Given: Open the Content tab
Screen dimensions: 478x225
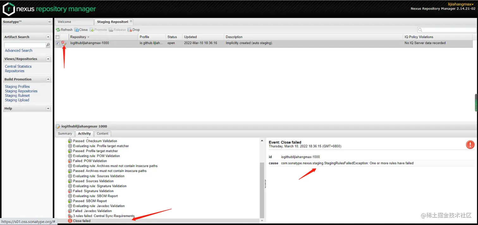Looking at the screenshot, I should point(103,134).
